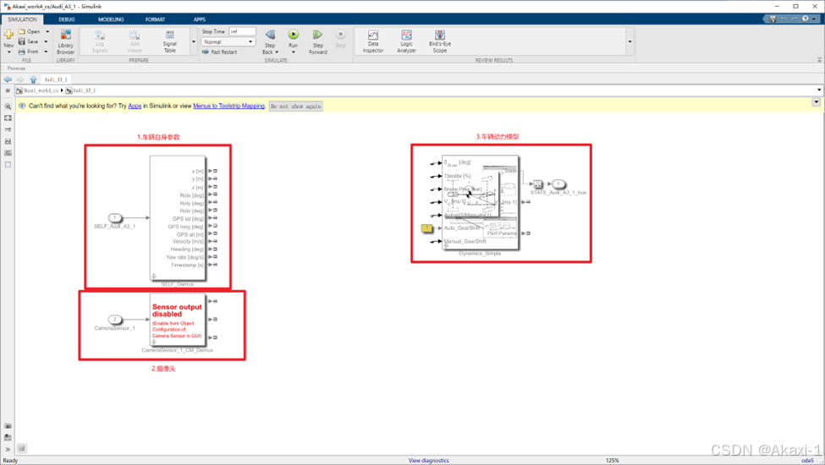The width and height of the screenshot is (825, 465).
Task: Toggle Fast Restart
Action: (219, 52)
